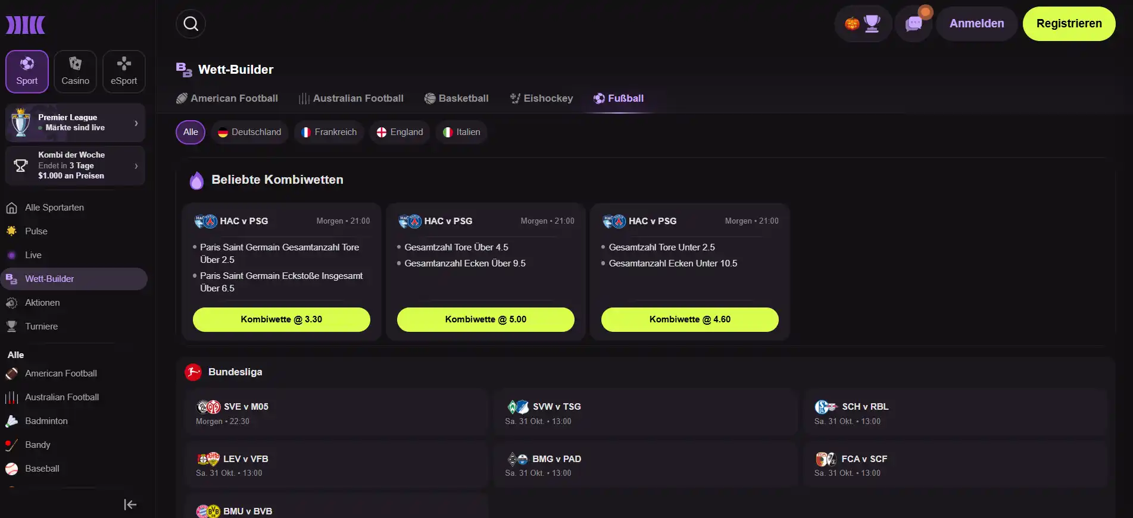
Task: Open the SVE v M05 match card
Action: click(x=336, y=413)
